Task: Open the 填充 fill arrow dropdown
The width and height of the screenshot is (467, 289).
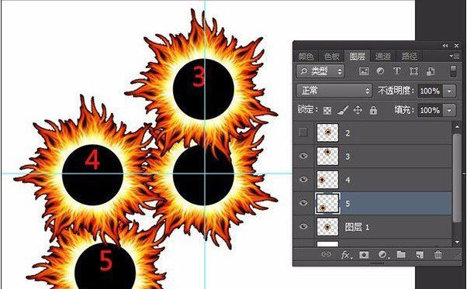Action: point(449,110)
